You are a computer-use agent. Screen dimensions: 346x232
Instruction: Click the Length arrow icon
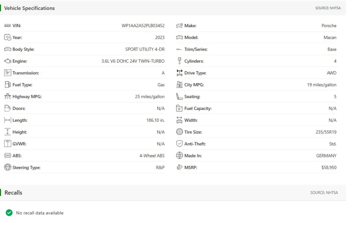click(x=8, y=120)
